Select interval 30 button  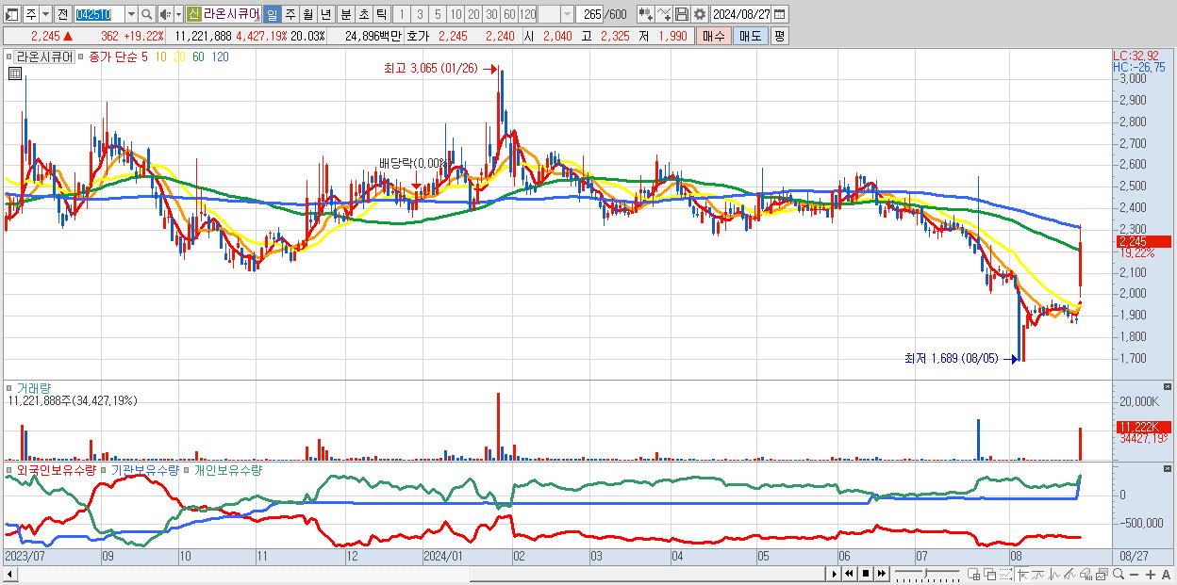pos(491,14)
